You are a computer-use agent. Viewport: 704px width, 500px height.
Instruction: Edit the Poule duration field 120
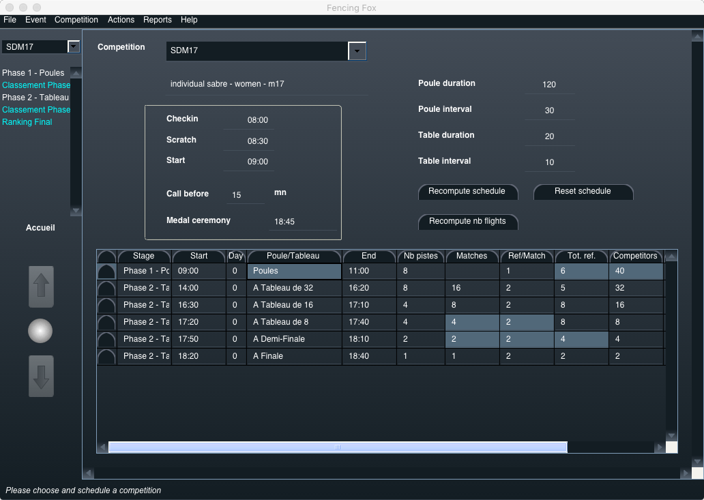tap(550, 85)
